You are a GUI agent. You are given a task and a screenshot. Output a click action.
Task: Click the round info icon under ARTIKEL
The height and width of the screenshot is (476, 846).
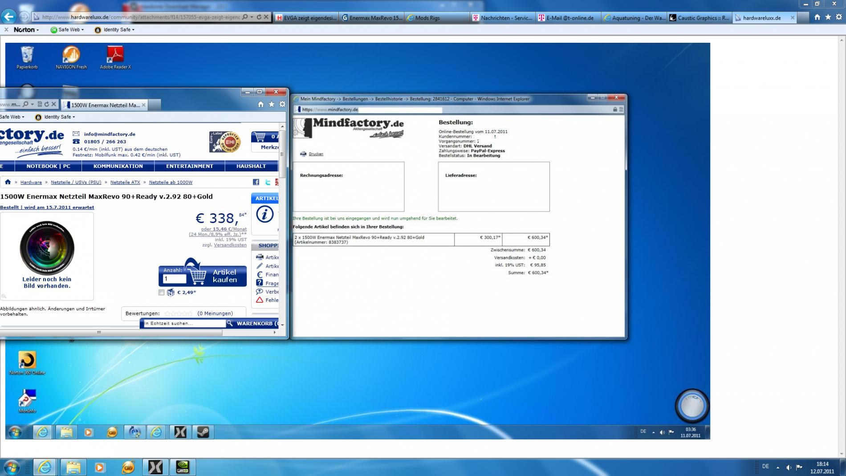(264, 214)
